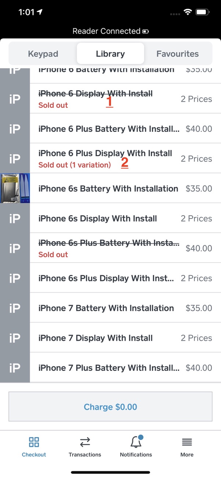Switch to the Favourites tab
The height and width of the screenshot is (478, 221).
click(x=177, y=54)
